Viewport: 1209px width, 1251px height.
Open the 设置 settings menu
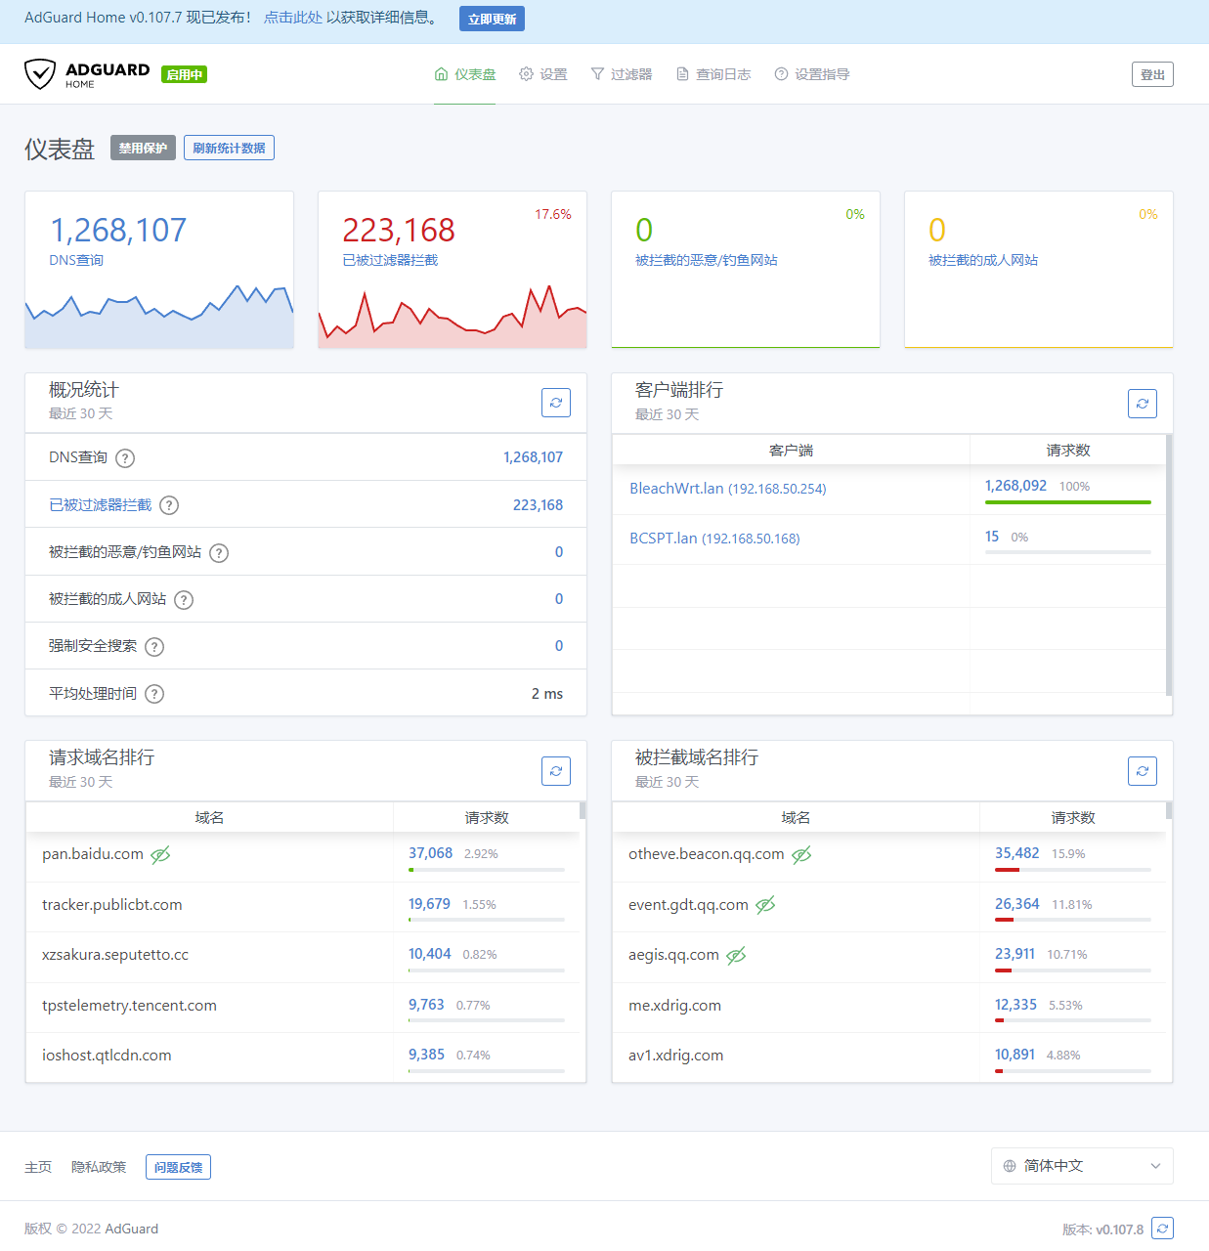tap(543, 74)
